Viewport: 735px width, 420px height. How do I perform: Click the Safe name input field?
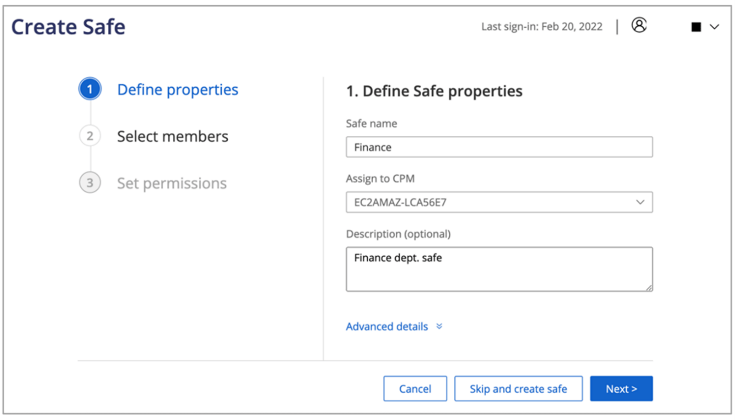(x=499, y=147)
